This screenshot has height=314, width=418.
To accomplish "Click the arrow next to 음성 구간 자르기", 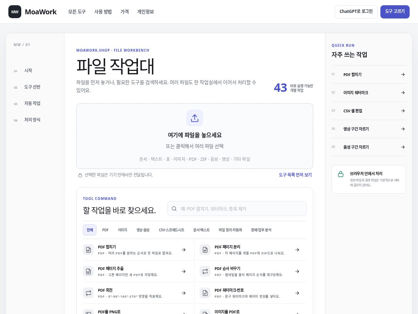I will click(x=403, y=147).
